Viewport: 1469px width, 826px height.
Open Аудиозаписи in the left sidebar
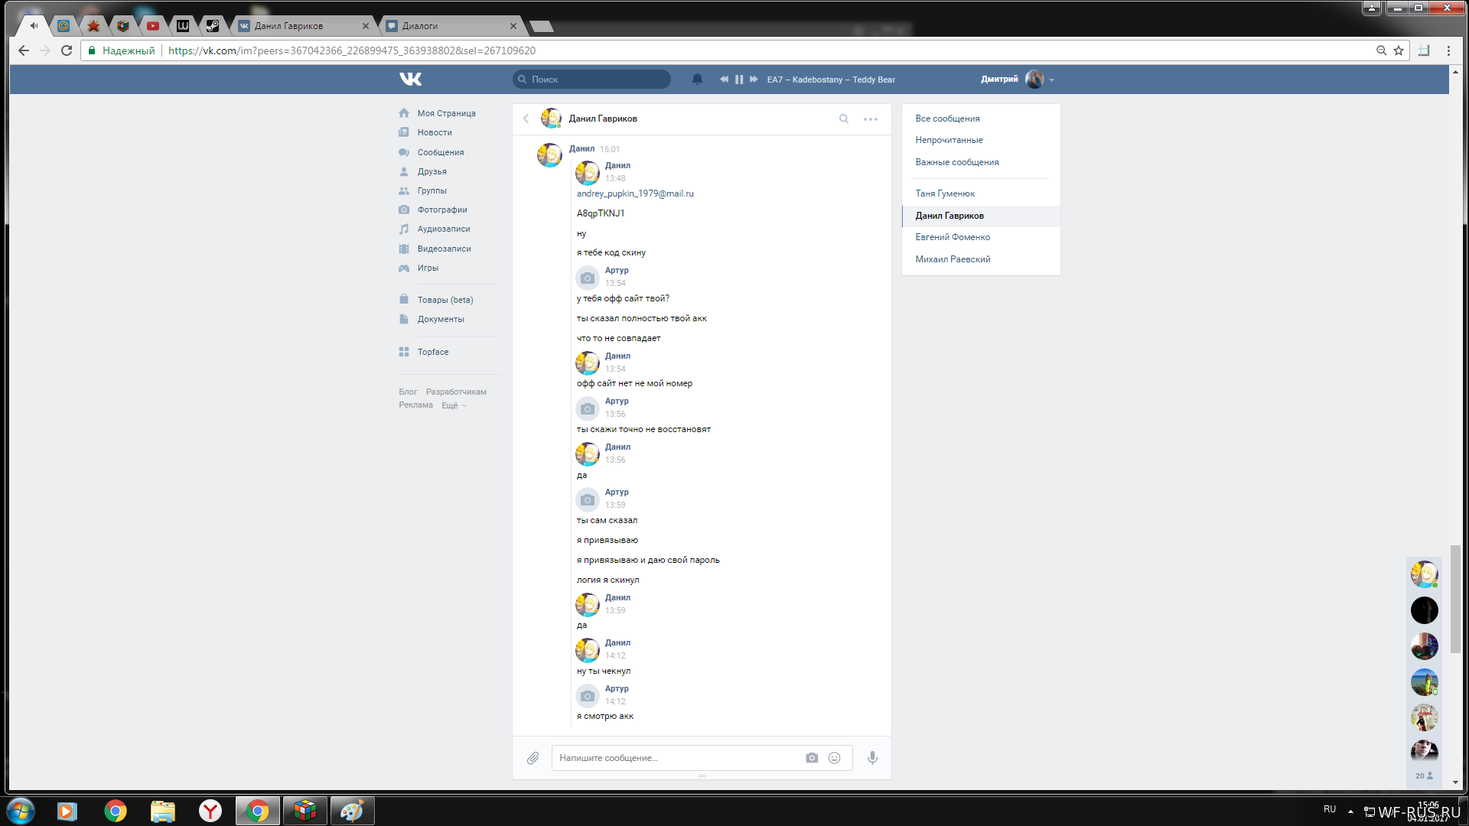443,229
